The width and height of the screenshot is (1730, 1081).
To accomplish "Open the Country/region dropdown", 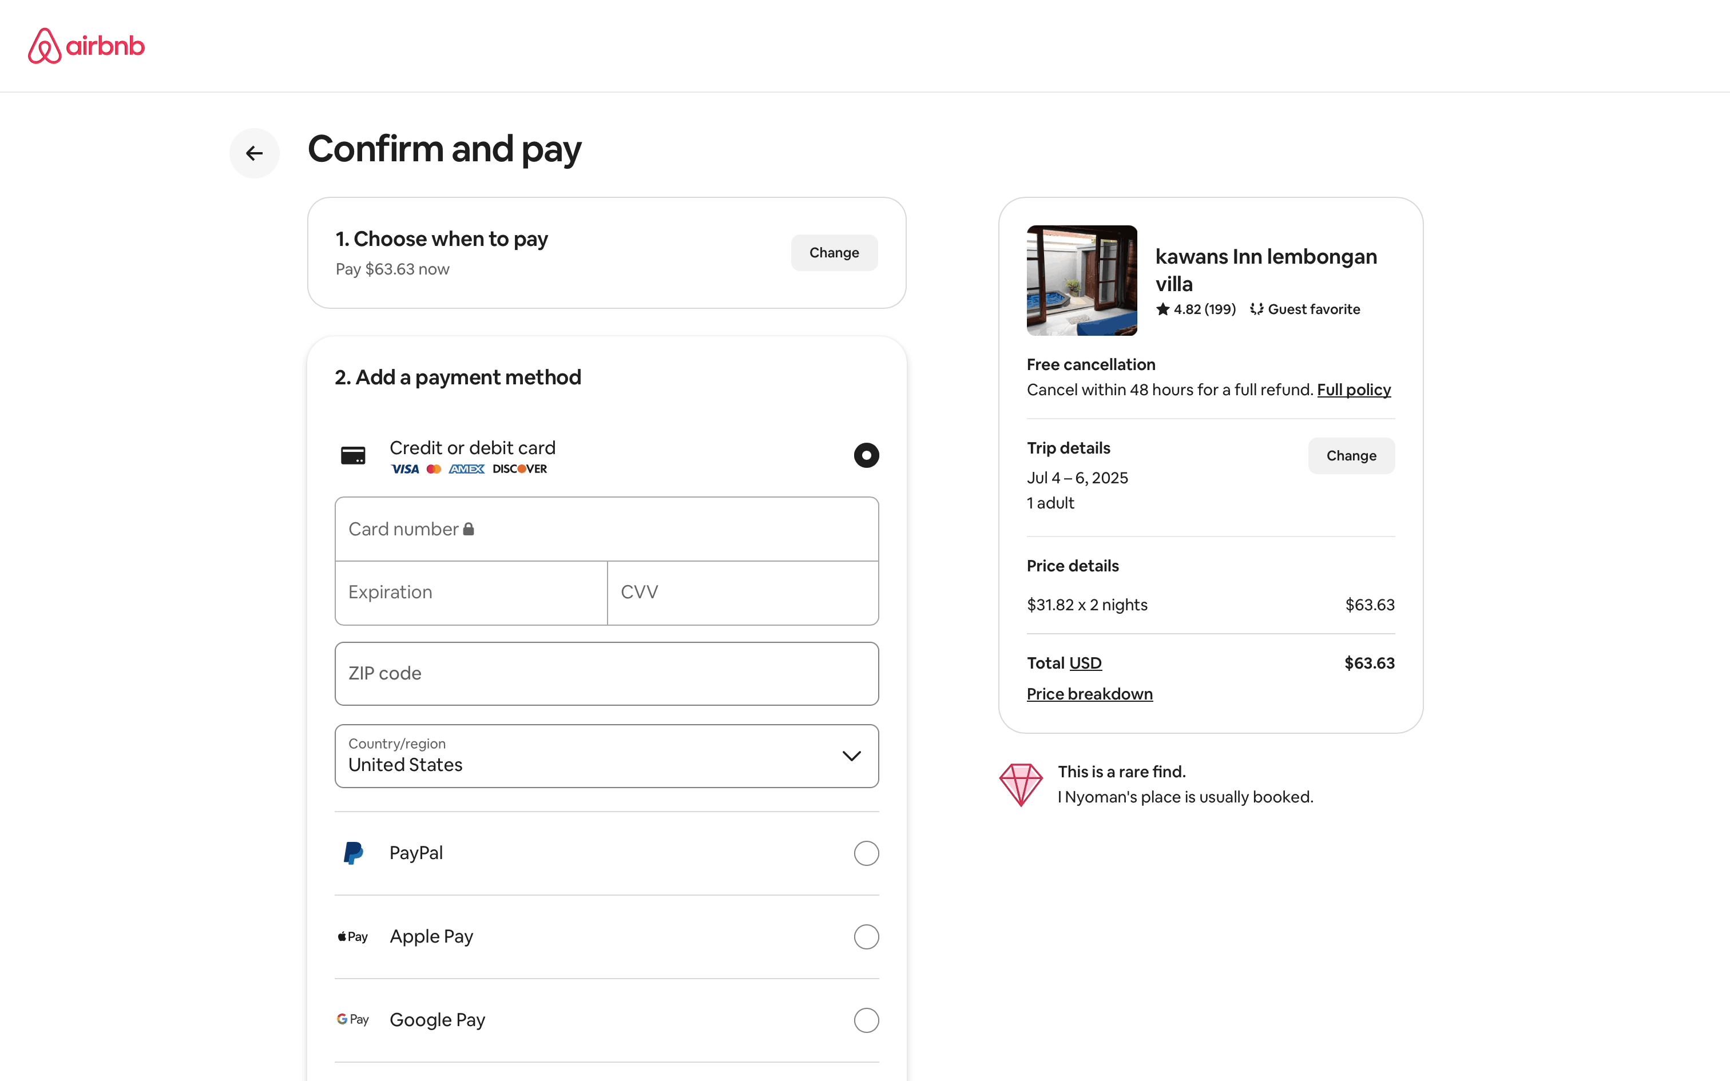I will (606, 756).
